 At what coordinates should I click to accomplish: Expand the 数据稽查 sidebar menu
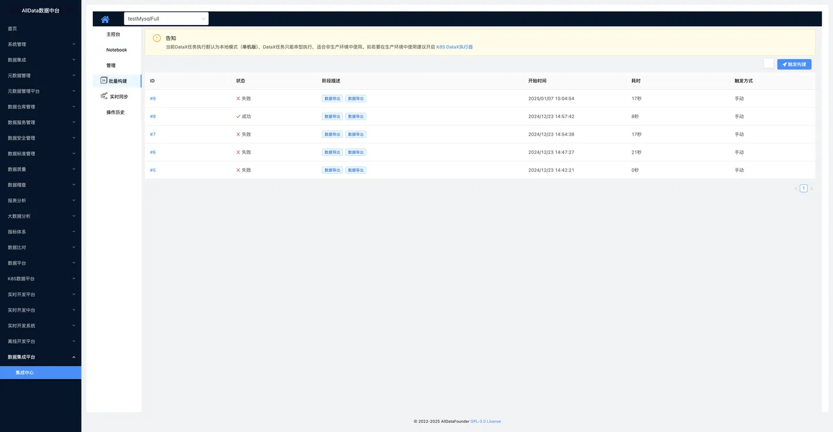point(40,185)
